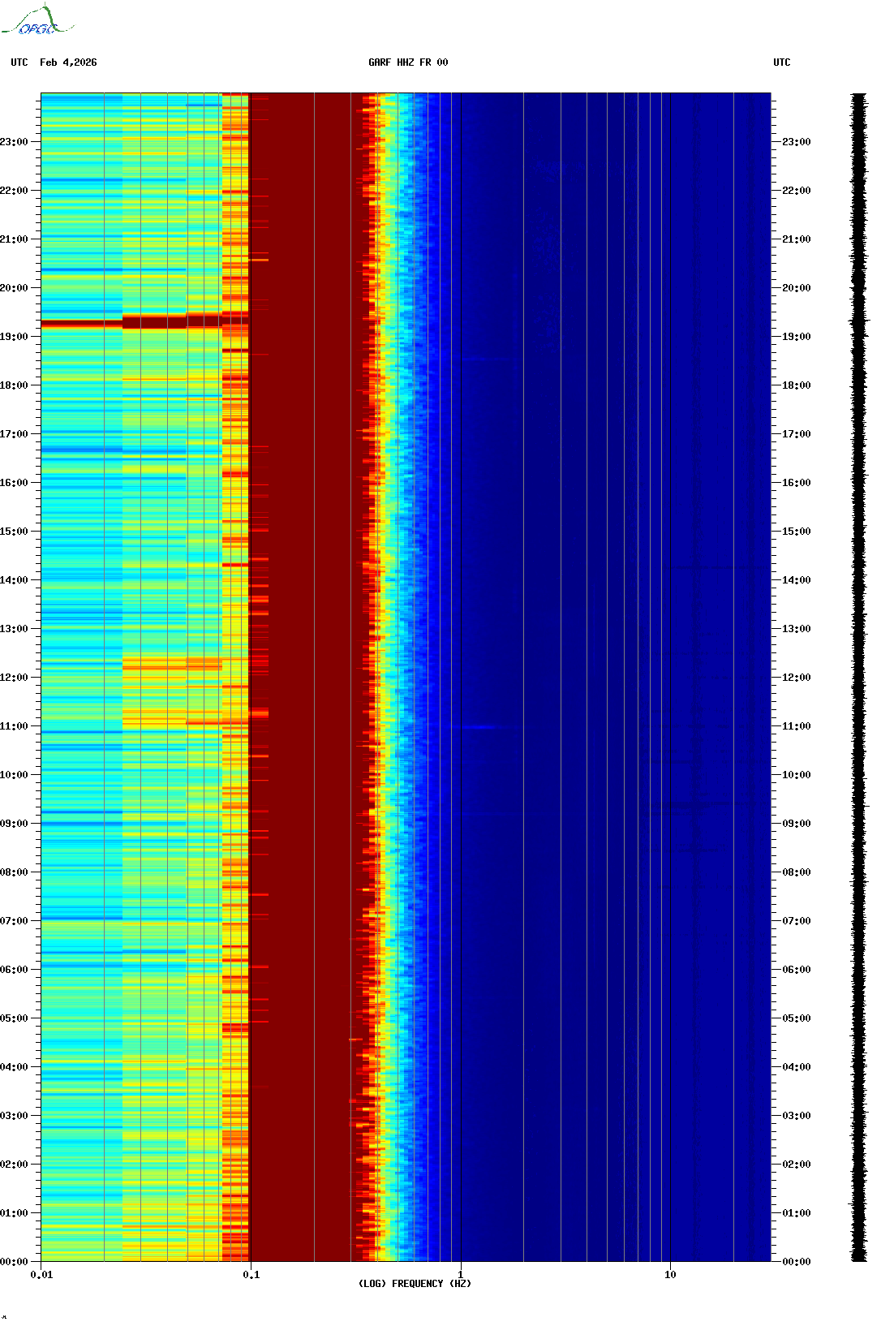Select the 15:00 label on right axis

click(x=796, y=532)
